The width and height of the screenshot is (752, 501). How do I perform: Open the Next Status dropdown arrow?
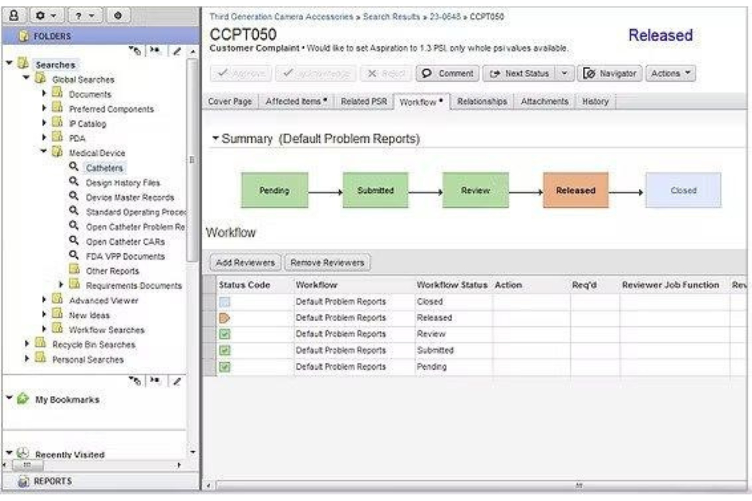(x=564, y=74)
